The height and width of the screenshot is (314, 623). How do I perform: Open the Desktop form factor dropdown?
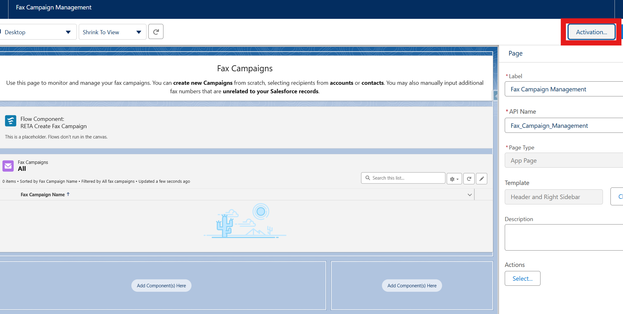[x=38, y=32]
